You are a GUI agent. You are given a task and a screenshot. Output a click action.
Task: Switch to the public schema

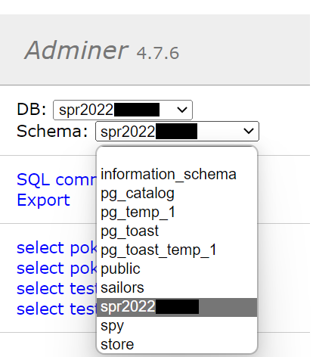pos(177,269)
